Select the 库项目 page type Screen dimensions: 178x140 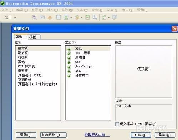click(88, 57)
